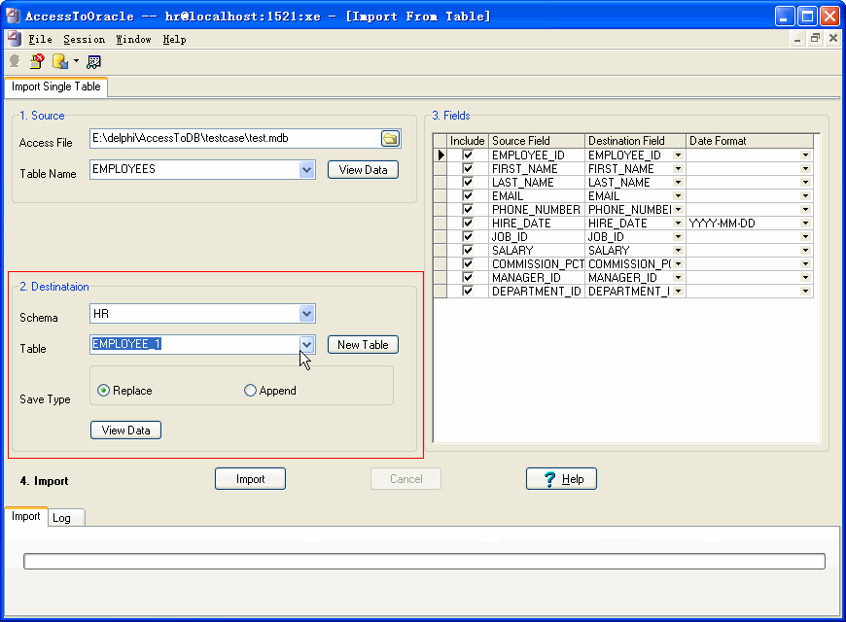Switch to the bottom Import tab
This screenshot has height=622, width=846.
point(26,516)
